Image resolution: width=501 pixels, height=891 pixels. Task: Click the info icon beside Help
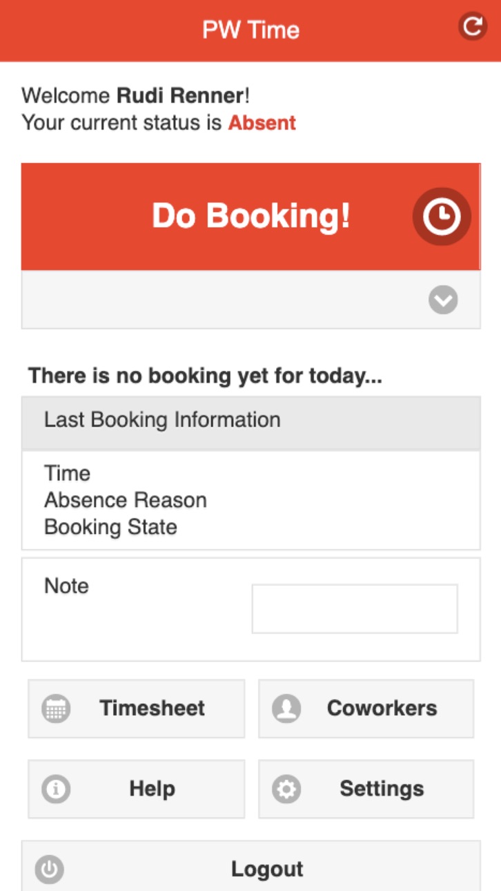click(56, 789)
